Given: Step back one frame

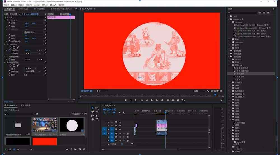Looking at the screenshot, I should tap(147, 100).
